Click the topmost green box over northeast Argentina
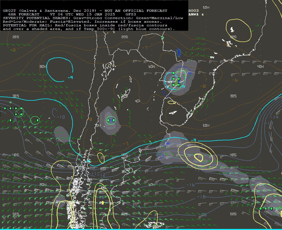 pyautogui.click(x=173, y=73)
